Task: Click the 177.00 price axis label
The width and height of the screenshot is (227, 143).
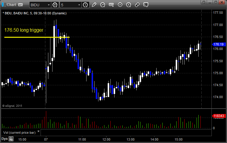Action: (218, 25)
